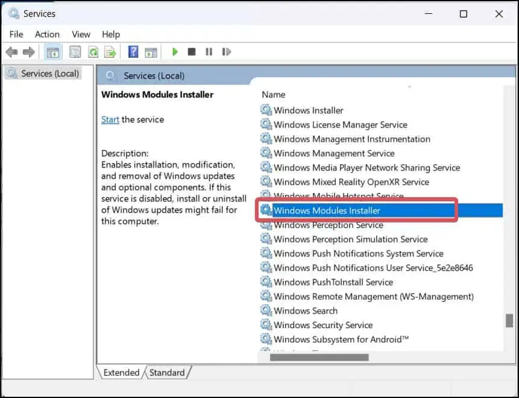Click gear icon beside Windows Perception Simulation Service
The image size is (519, 398).
(x=266, y=239)
